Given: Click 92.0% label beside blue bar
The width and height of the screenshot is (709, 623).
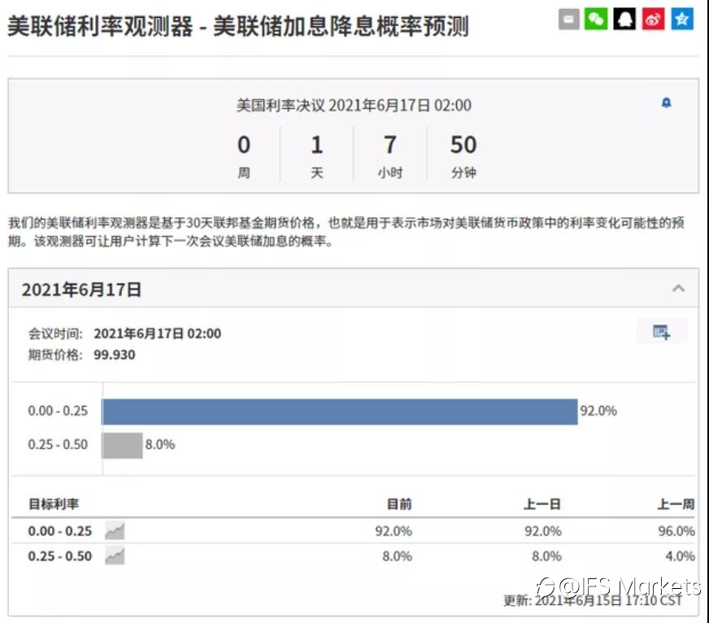Looking at the screenshot, I should (x=598, y=411).
